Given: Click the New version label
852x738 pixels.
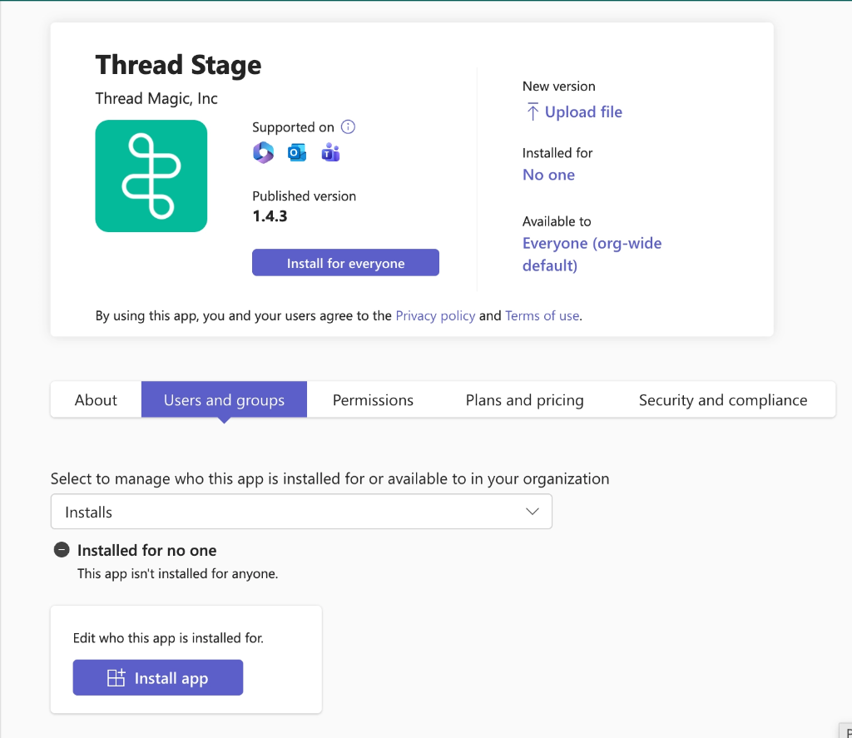Looking at the screenshot, I should pos(558,86).
